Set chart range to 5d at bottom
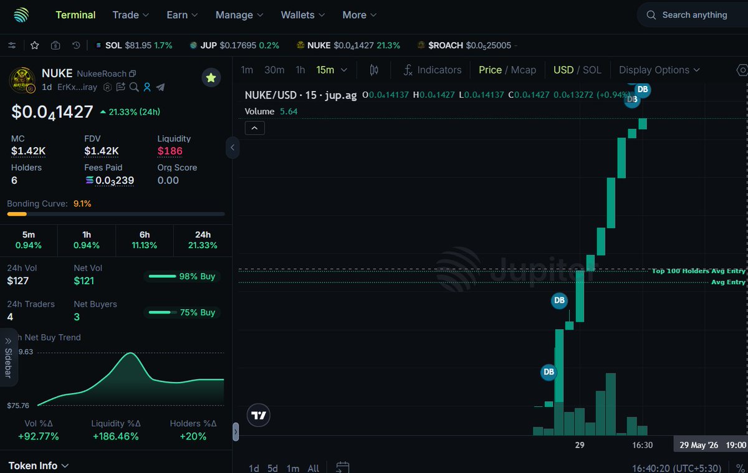This screenshot has width=748, height=473. (x=272, y=468)
